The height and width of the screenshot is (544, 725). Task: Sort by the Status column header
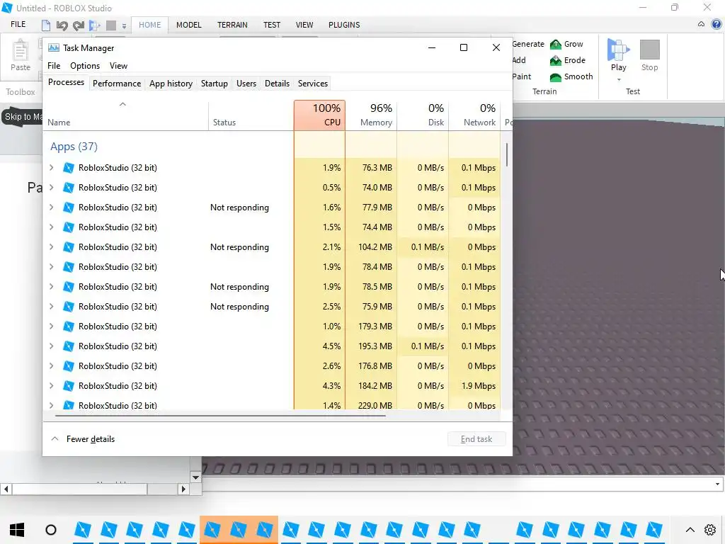(250, 115)
